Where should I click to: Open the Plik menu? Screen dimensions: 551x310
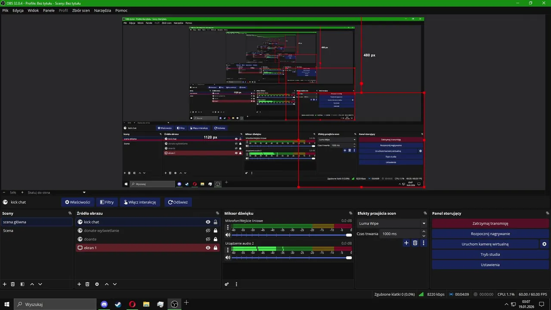(5, 10)
